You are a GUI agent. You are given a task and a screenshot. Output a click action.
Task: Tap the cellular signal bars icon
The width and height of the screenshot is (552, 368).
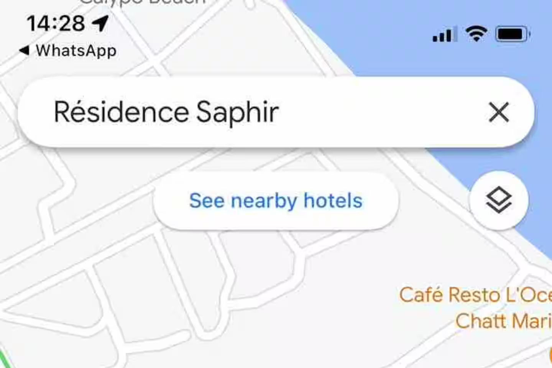tap(445, 34)
